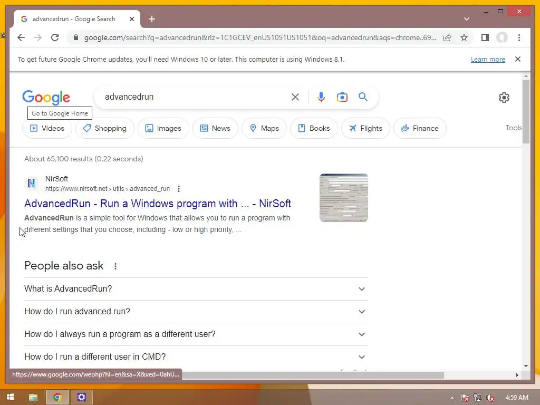Switch to Finance results
540x405 pixels.
(x=420, y=128)
